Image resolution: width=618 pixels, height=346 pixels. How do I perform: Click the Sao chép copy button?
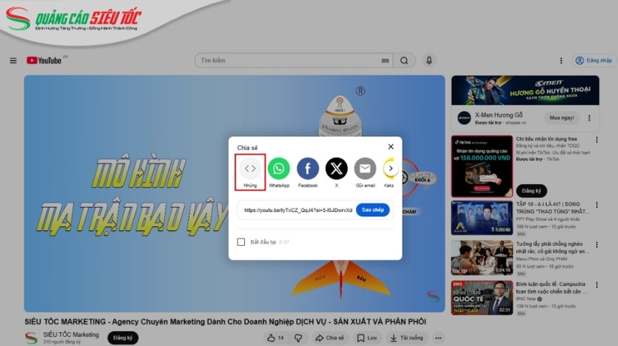pos(372,210)
